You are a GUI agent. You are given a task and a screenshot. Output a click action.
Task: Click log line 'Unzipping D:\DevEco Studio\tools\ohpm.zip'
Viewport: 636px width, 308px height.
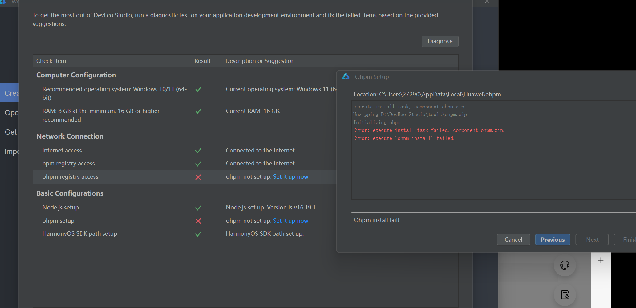pos(410,115)
